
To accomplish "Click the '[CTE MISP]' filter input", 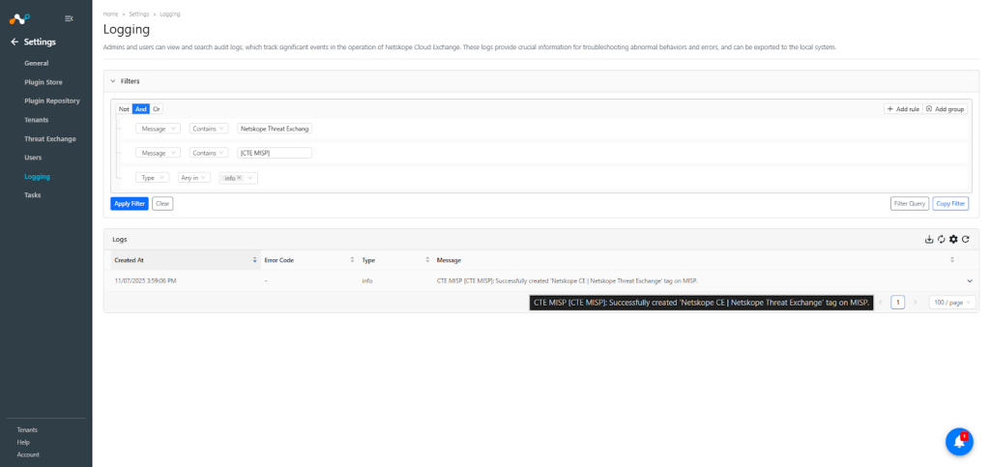I will (x=275, y=153).
